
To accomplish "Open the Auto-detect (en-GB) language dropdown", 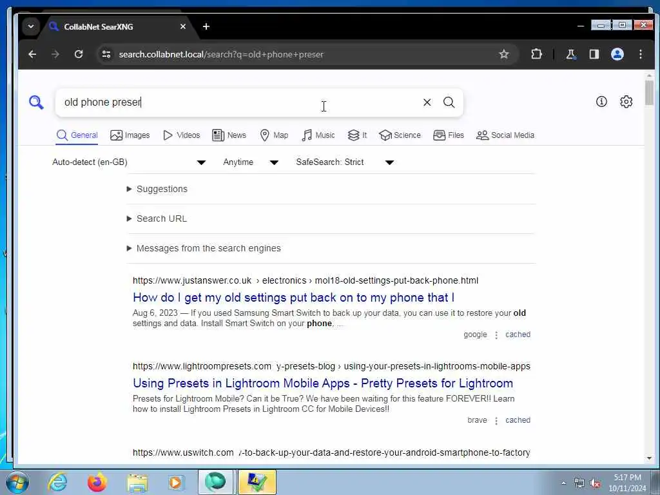I will click(x=129, y=162).
